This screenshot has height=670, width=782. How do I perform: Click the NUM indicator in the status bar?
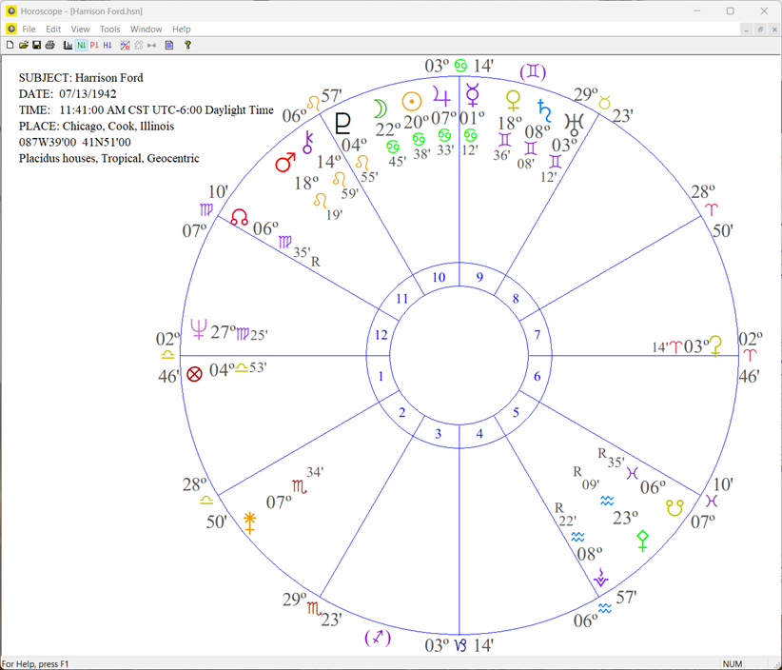click(733, 663)
